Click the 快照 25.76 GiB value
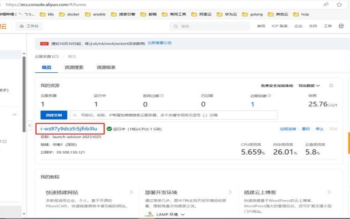The image size is (350, 219). (323, 104)
